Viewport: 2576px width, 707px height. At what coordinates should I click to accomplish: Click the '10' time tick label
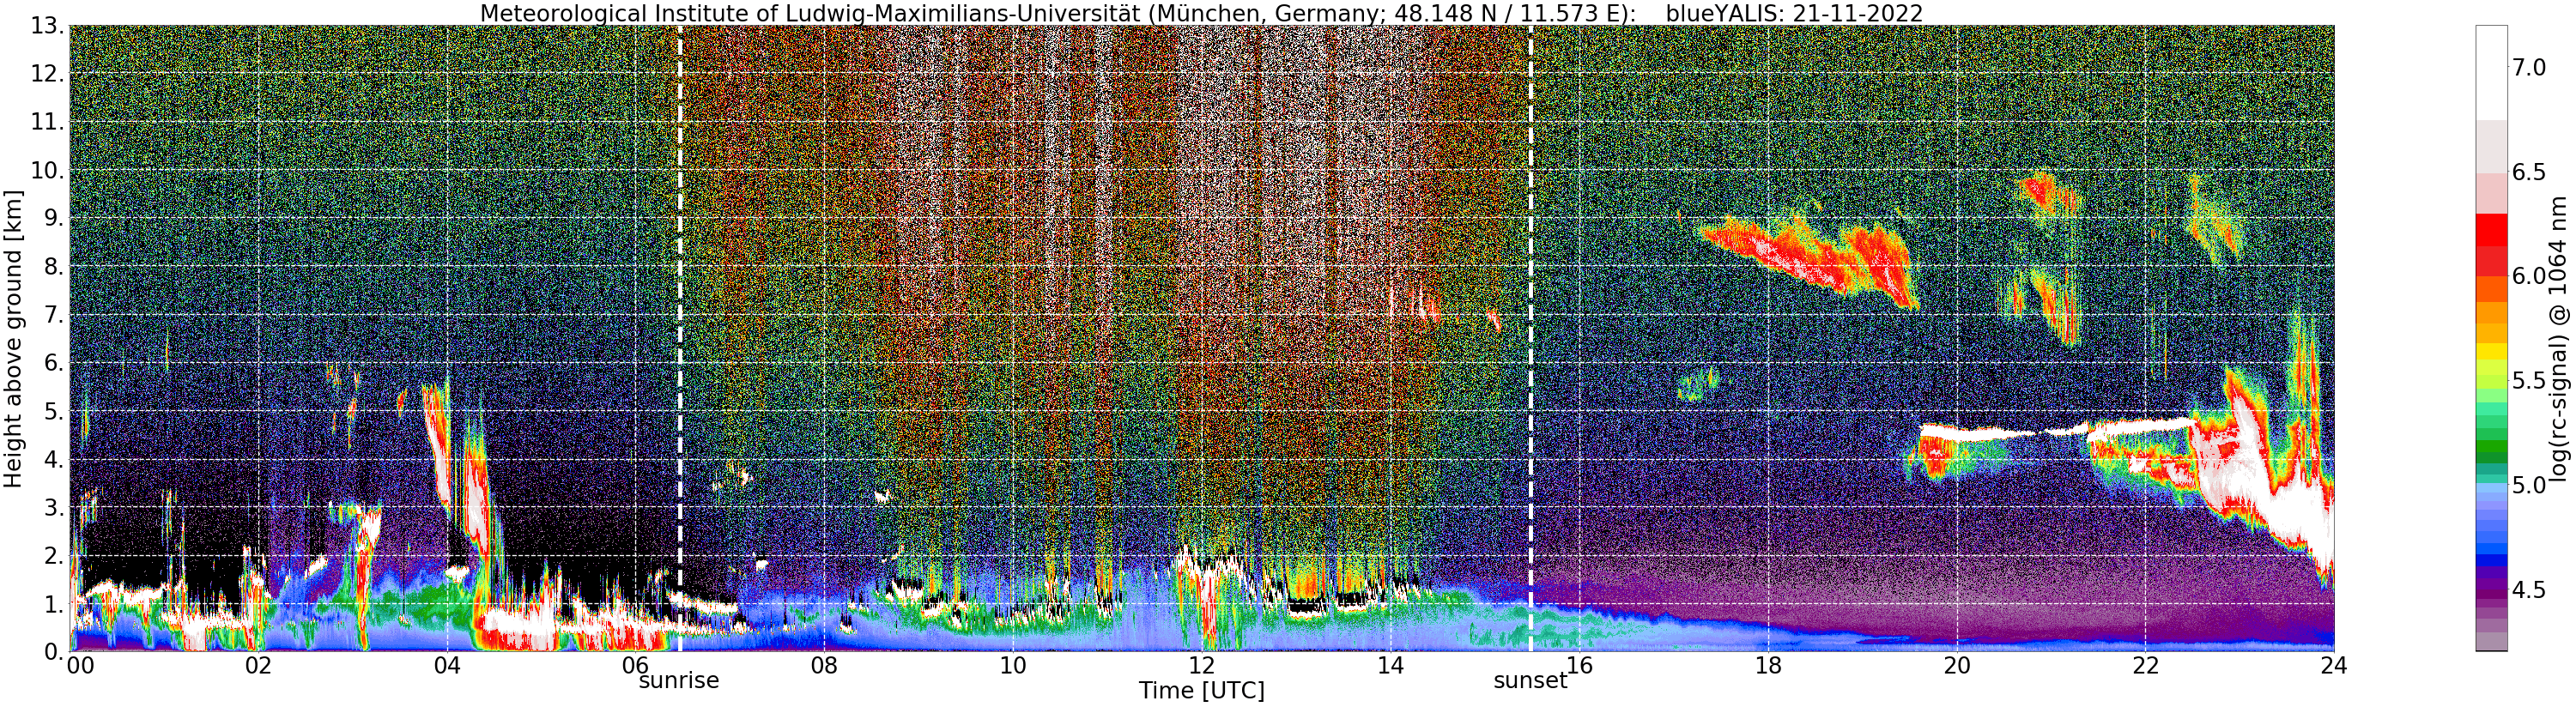pos(1013,665)
